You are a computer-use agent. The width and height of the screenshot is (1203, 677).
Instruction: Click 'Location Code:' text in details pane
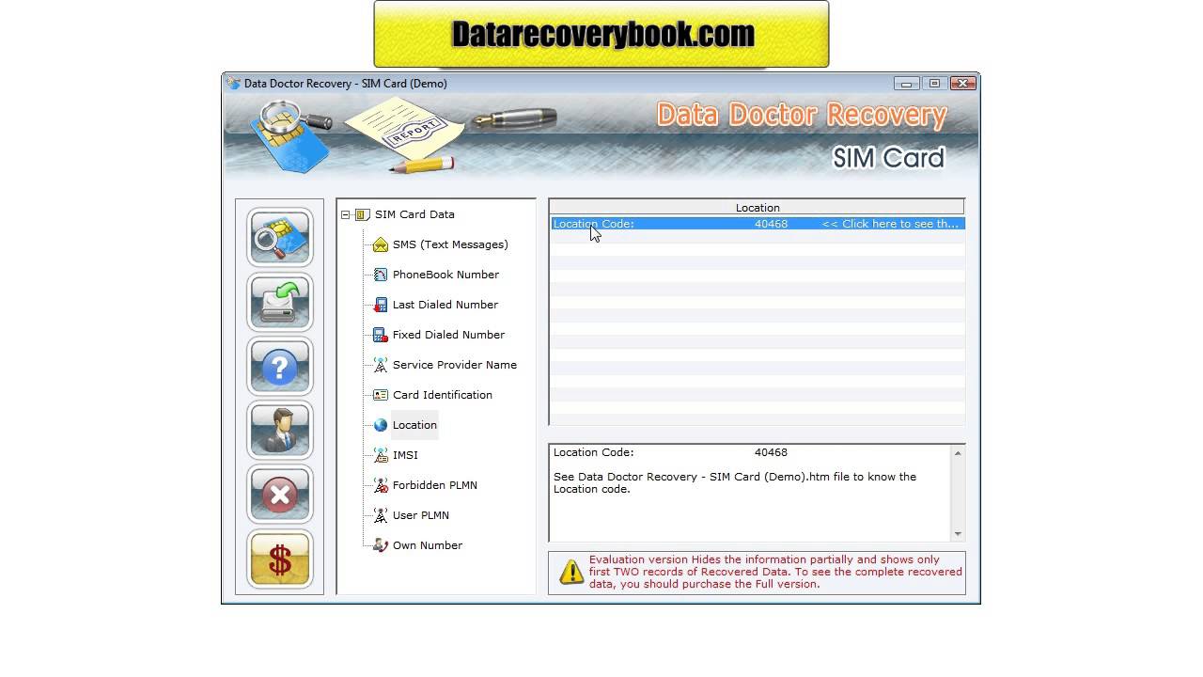point(594,452)
